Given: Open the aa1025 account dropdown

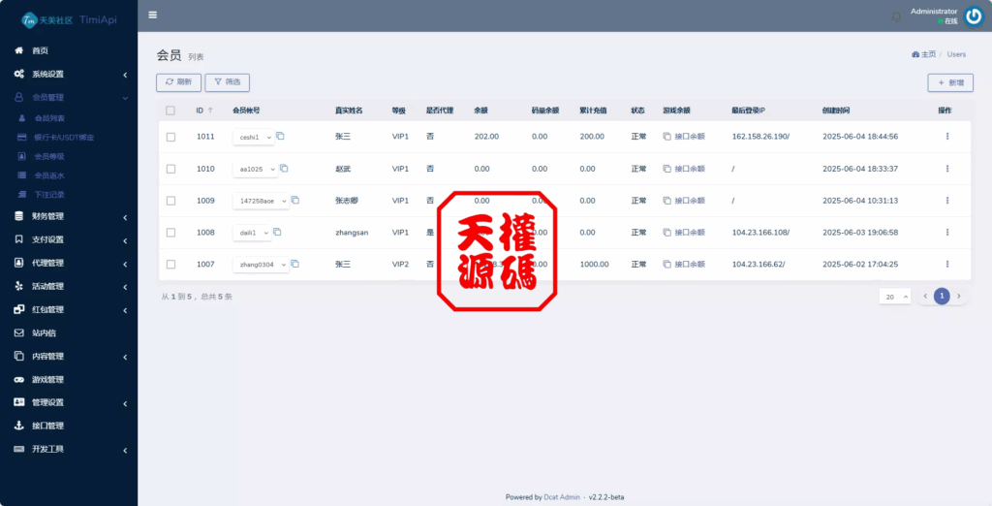Looking at the screenshot, I should (256, 169).
